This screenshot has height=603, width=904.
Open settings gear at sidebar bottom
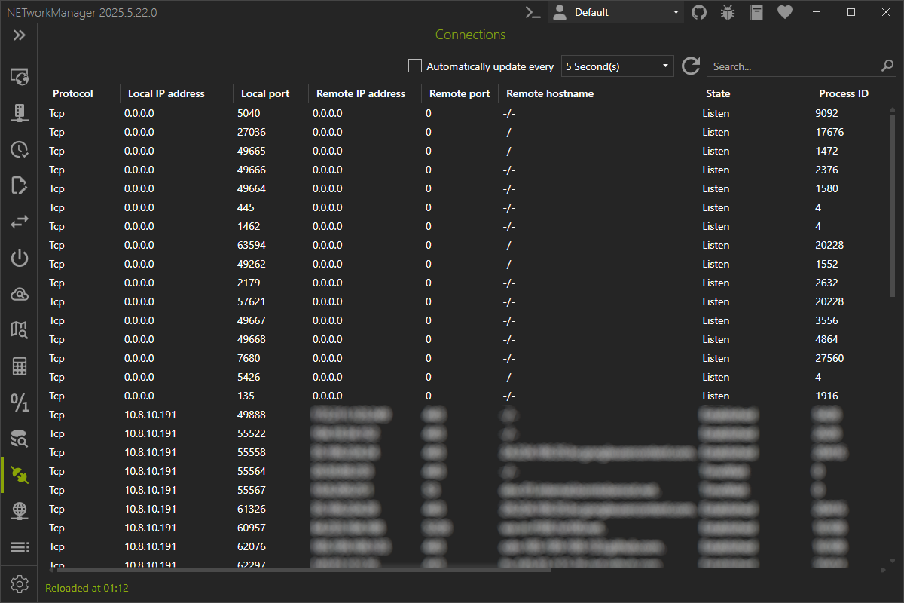pyautogui.click(x=19, y=584)
